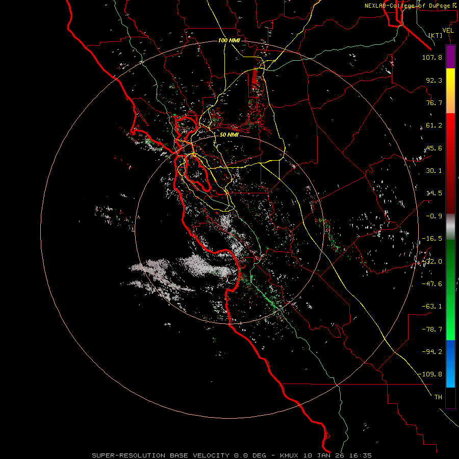Click the 92.3 velocity scale value
Viewport: 459px width, 459px height.
(434, 80)
